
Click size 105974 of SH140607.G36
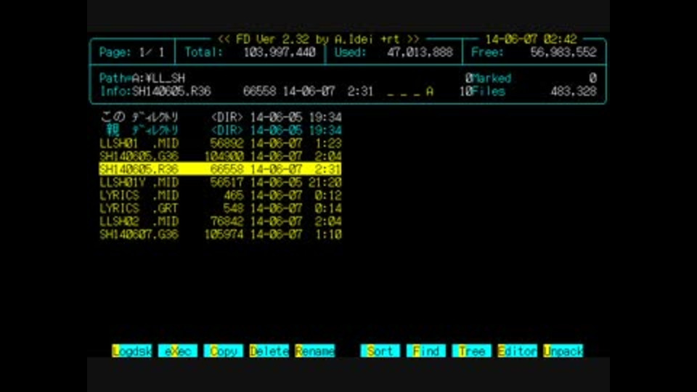[x=224, y=234]
